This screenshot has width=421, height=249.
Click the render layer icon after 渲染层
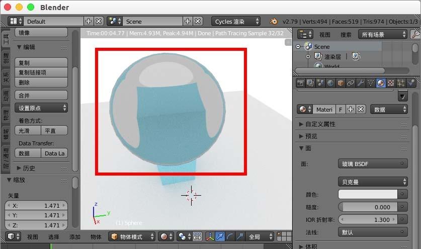pos(356,56)
